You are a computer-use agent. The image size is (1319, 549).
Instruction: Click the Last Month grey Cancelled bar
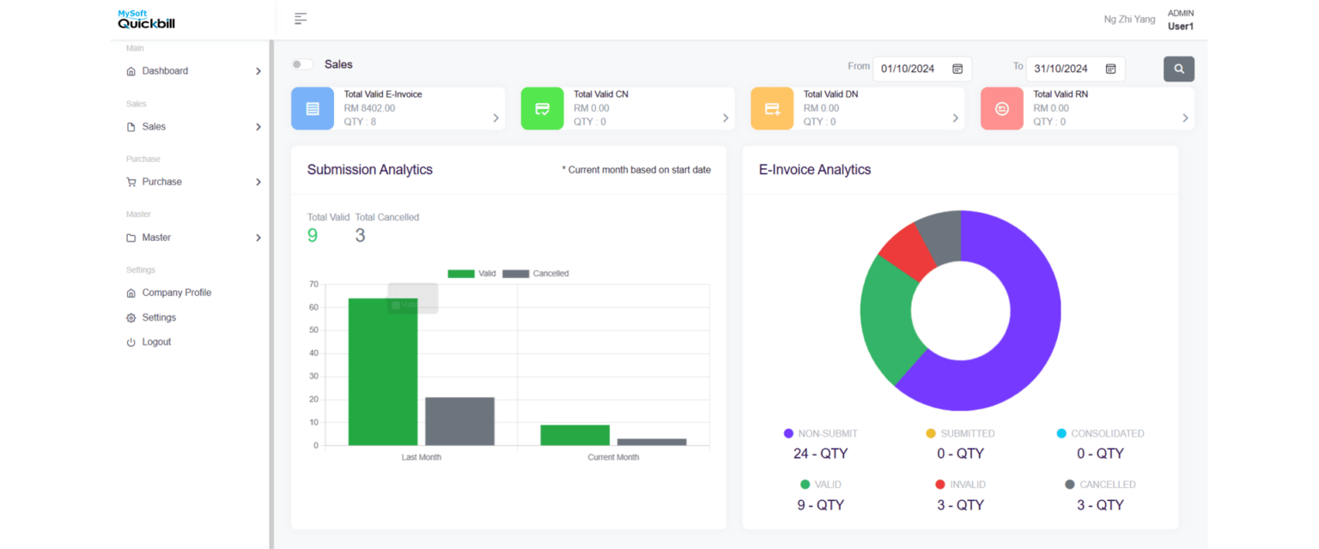click(x=460, y=421)
